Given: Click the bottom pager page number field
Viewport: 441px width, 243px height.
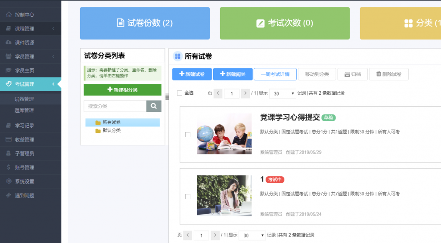Looking at the screenshot, I should pyautogui.click(x=202, y=235).
